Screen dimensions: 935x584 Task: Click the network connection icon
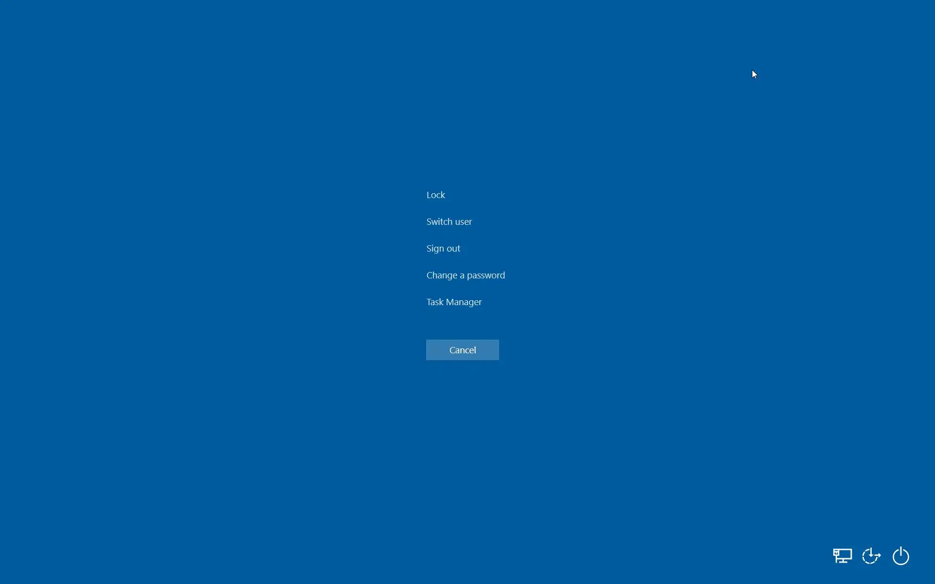point(842,556)
